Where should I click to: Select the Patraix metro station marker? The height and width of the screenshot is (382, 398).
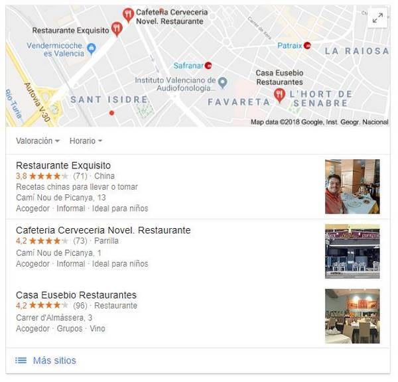pos(307,46)
